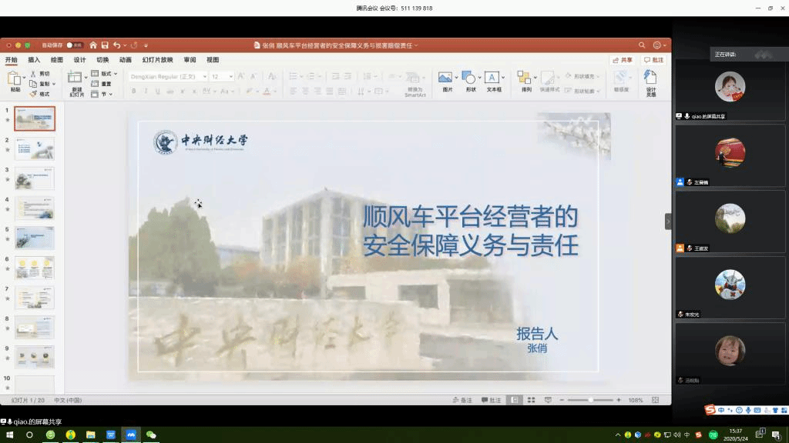Click the Comments (批注) button at top right
Viewport: 789px width, 443px height.
[x=653, y=60]
